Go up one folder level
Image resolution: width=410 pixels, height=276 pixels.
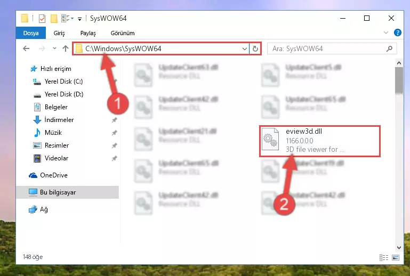click(x=66, y=48)
